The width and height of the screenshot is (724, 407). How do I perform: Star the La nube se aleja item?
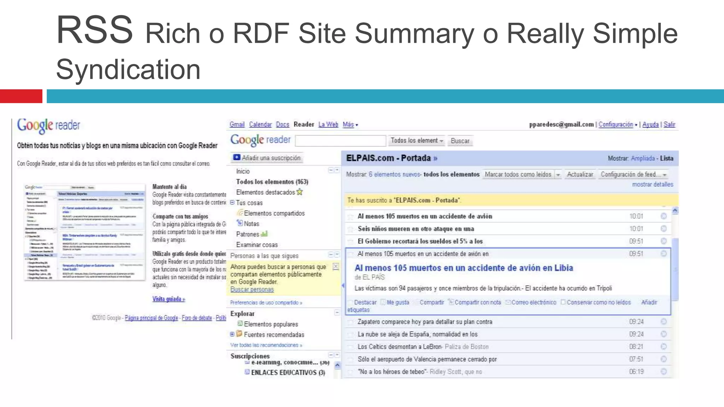[x=350, y=335]
